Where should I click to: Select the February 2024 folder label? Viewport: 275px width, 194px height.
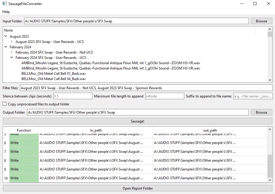[x=20, y=47]
